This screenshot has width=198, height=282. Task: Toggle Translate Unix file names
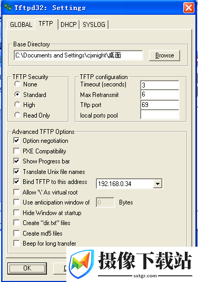[16, 171]
